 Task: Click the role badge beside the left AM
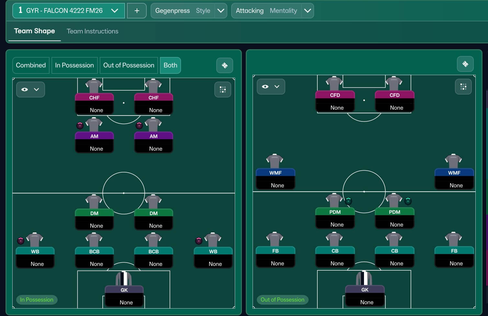pyautogui.click(x=80, y=126)
